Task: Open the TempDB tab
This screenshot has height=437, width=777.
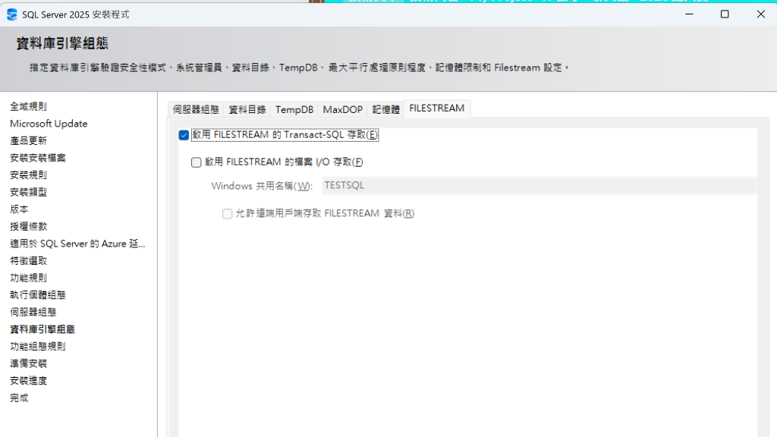Action: click(294, 109)
